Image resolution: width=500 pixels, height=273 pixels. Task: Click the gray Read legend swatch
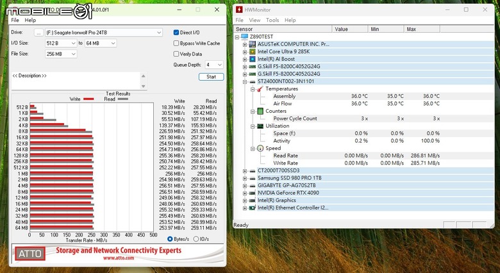(123, 99)
